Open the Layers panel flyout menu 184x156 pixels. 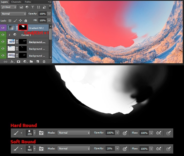[x=50, y=2]
